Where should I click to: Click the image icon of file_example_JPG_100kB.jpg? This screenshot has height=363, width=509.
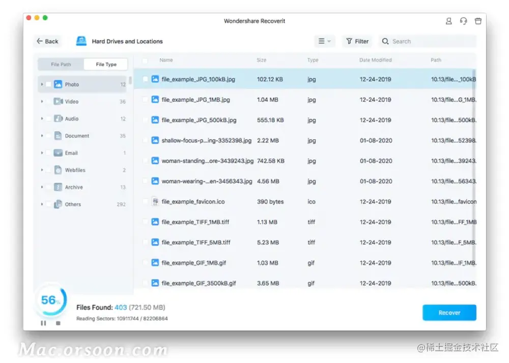coord(155,79)
